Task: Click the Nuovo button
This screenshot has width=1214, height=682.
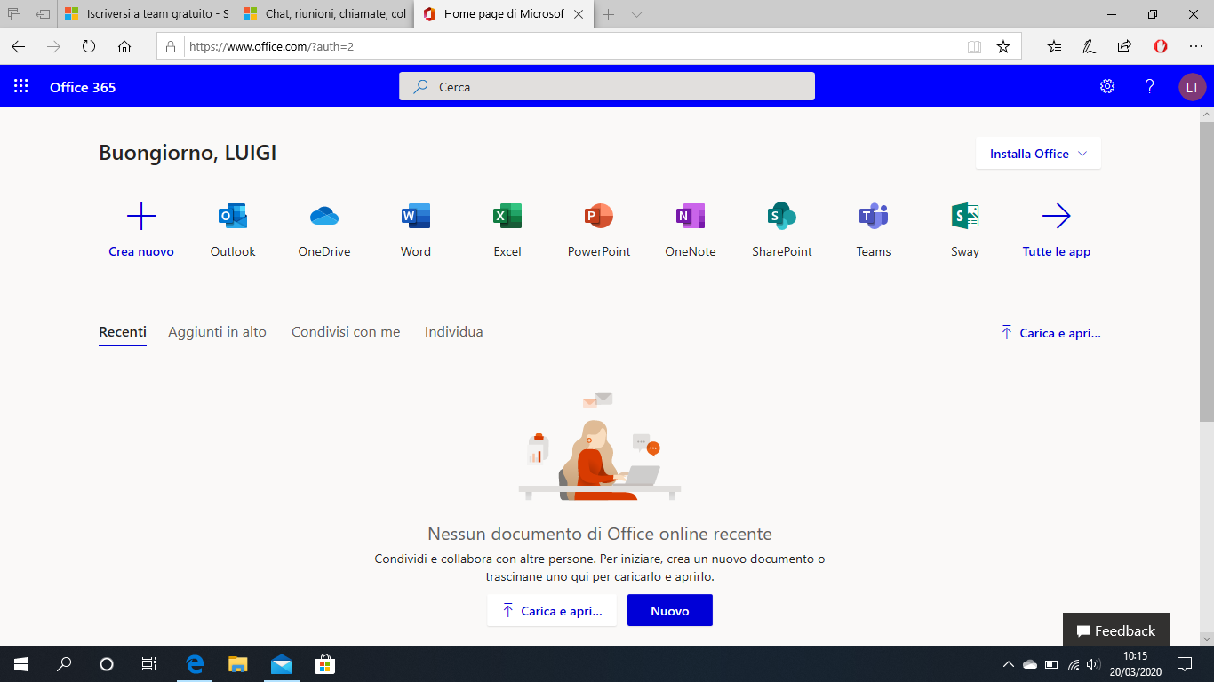Action: tap(670, 610)
